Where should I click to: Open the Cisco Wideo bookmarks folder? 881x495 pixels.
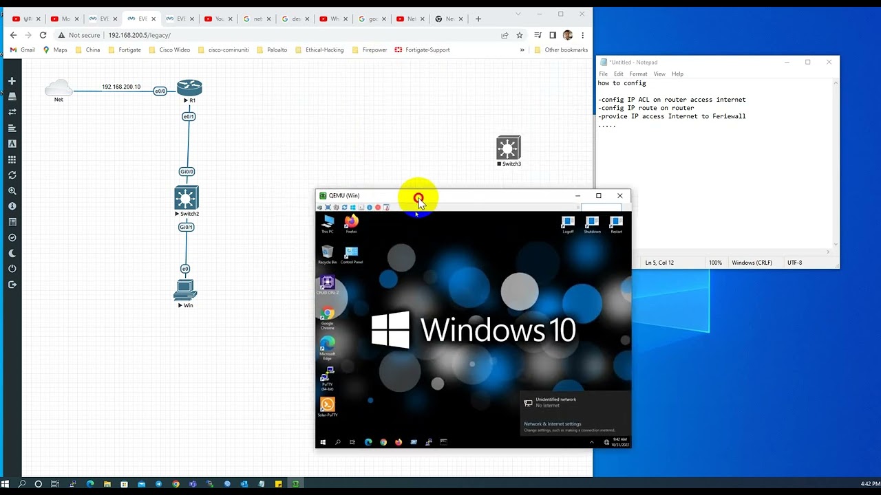(169, 49)
